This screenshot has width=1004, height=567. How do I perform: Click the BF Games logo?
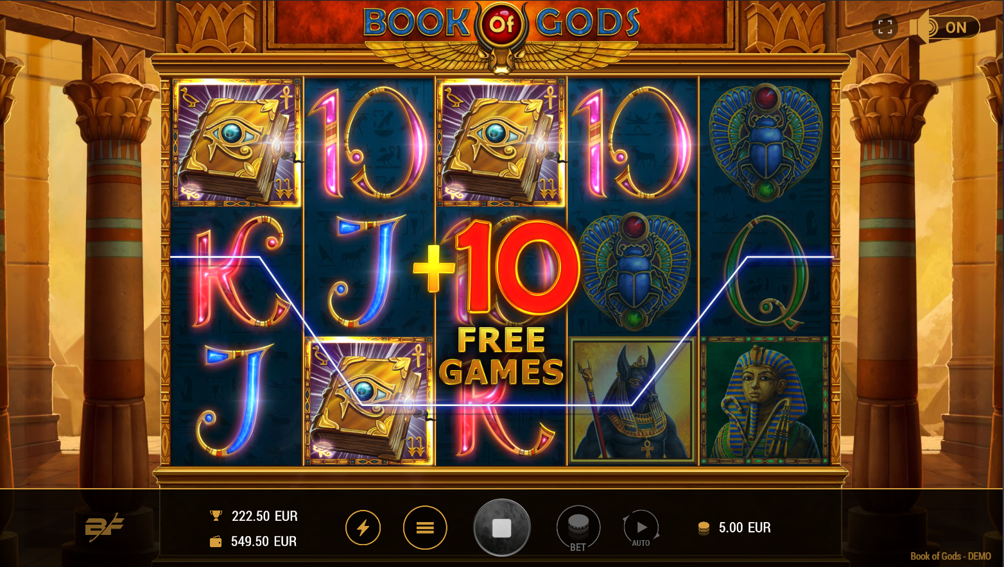coord(104,527)
